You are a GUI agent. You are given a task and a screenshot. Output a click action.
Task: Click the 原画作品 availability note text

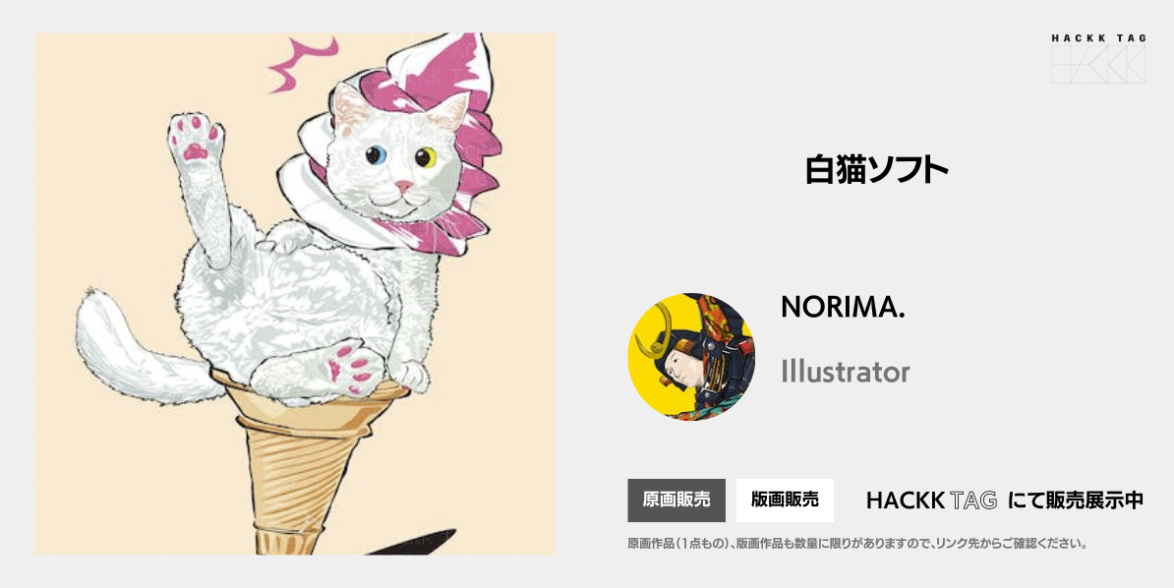tap(856, 543)
